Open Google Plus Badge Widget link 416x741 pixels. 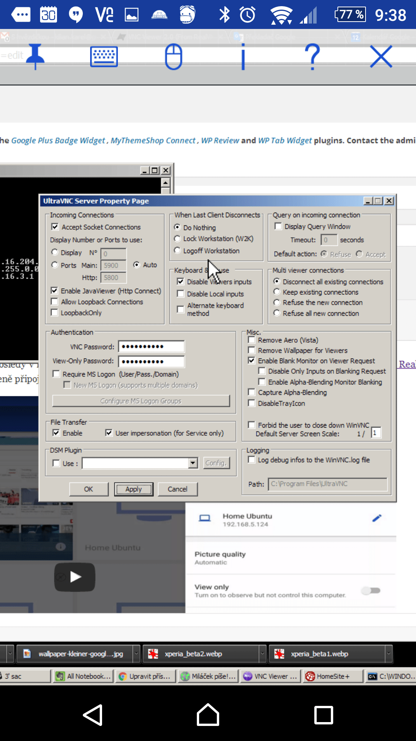[x=58, y=140]
